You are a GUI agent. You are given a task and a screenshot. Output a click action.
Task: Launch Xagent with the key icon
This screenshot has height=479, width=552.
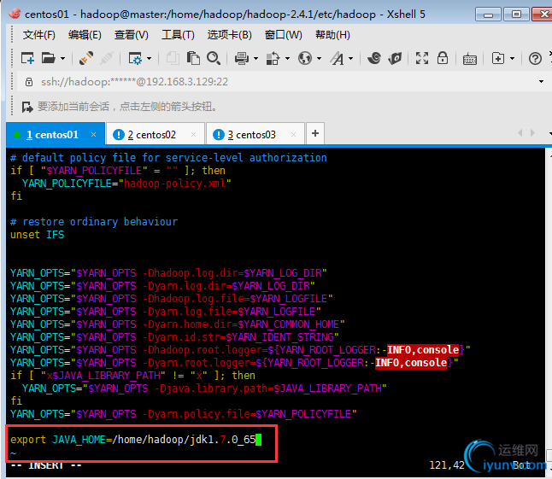click(x=395, y=58)
